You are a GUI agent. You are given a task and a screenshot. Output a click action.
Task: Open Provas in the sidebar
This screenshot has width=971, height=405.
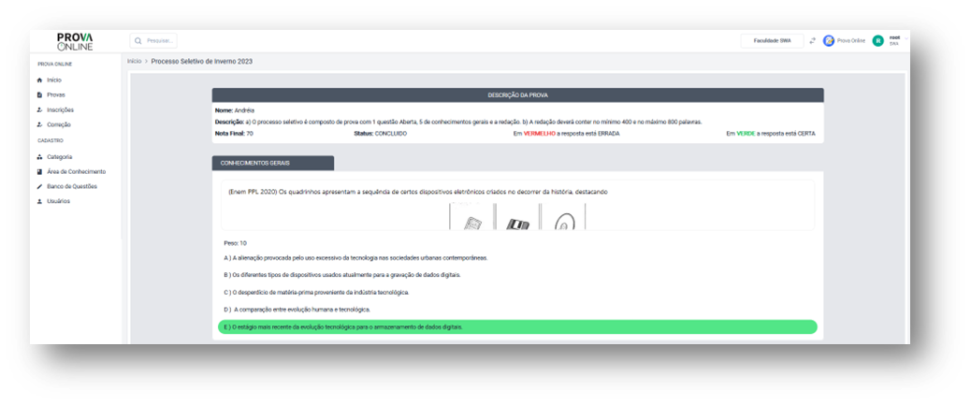[x=56, y=94]
